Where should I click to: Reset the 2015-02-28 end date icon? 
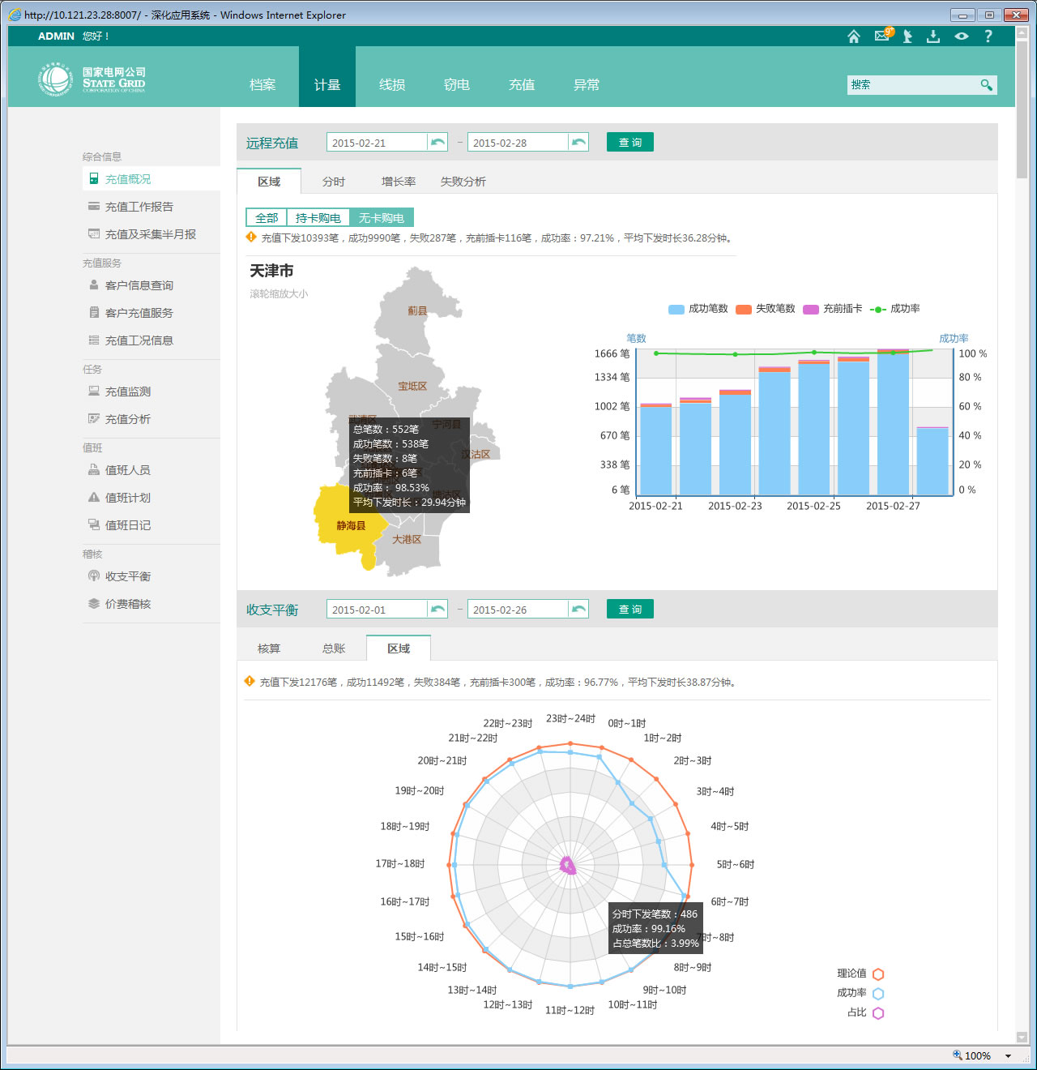(x=578, y=143)
